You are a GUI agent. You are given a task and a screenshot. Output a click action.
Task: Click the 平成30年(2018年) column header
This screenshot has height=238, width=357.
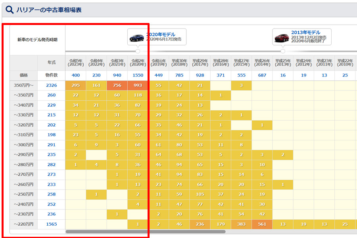pos(179,63)
